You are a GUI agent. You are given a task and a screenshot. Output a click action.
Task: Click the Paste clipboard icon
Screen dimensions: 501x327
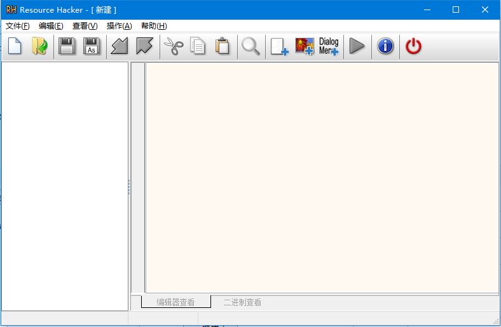(x=223, y=46)
